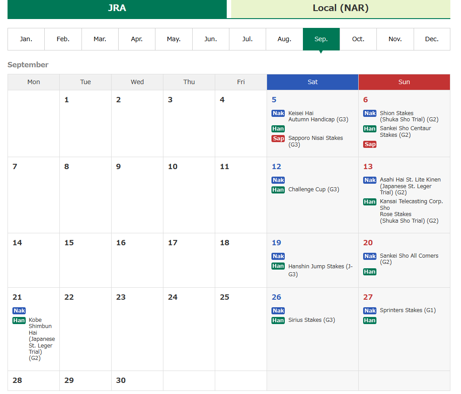Click the Sun column header
This screenshot has width=461, height=394.
[x=404, y=82]
